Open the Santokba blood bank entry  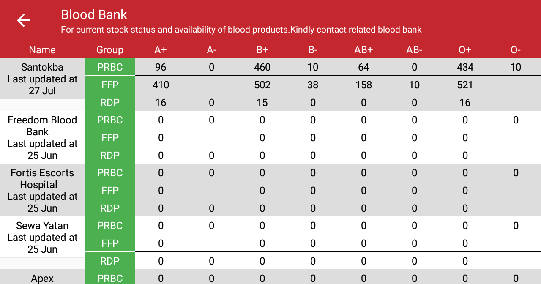(42, 79)
